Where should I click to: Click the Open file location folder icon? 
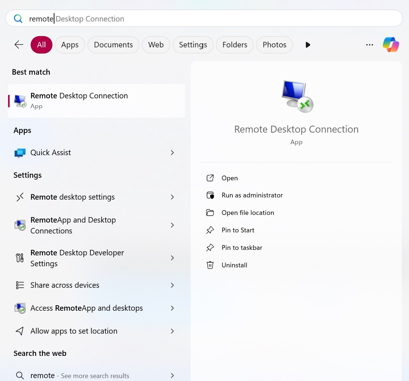point(210,213)
